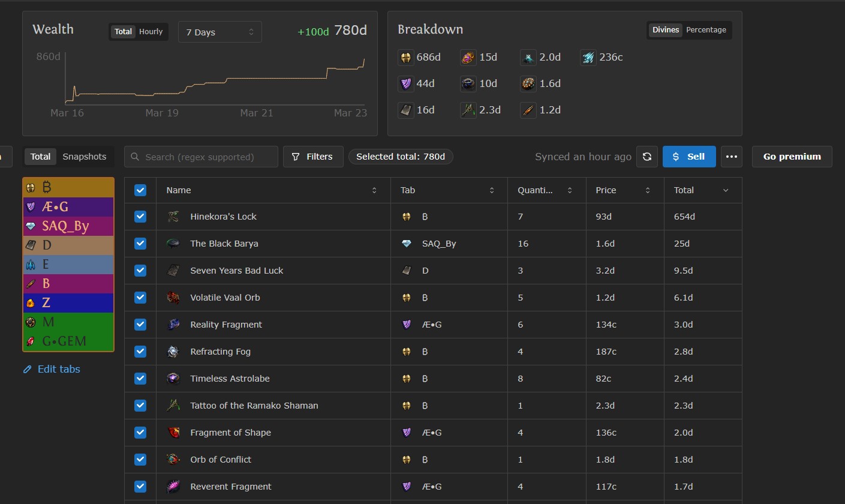Uncheck the Refracting Fog row checkbox
This screenshot has width=845, height=504.
pos(140,352)
